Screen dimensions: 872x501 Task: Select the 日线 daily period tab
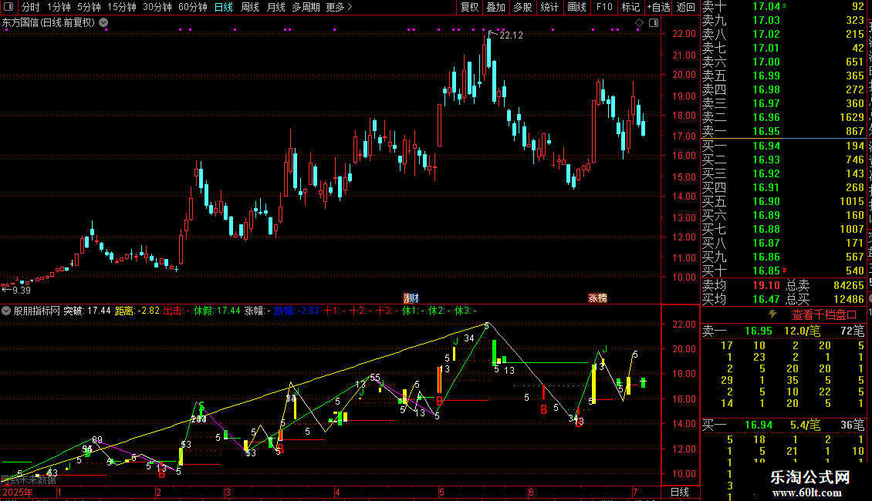point(224,7)
